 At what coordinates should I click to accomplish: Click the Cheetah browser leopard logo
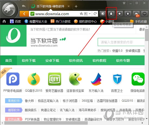(x=9, y=9)
